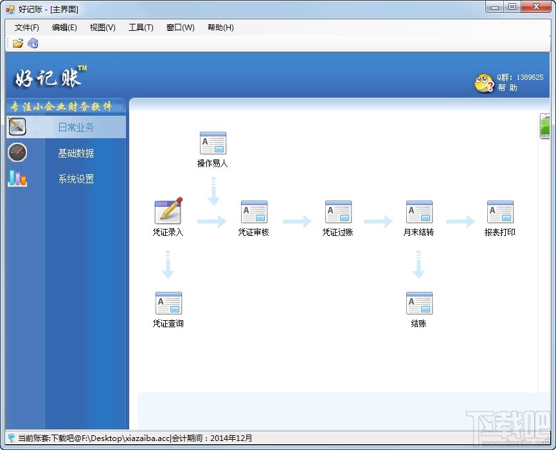Viewport: 556px width, 450px height.
Task: Click the open folder toolbar icon
Action: coord(18,43)
